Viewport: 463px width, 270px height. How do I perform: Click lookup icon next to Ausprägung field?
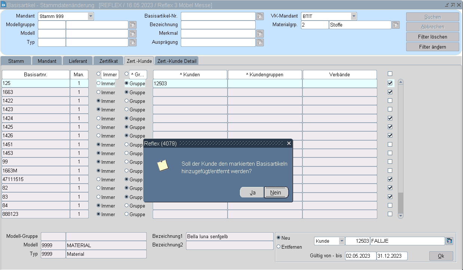coord(260,42)
